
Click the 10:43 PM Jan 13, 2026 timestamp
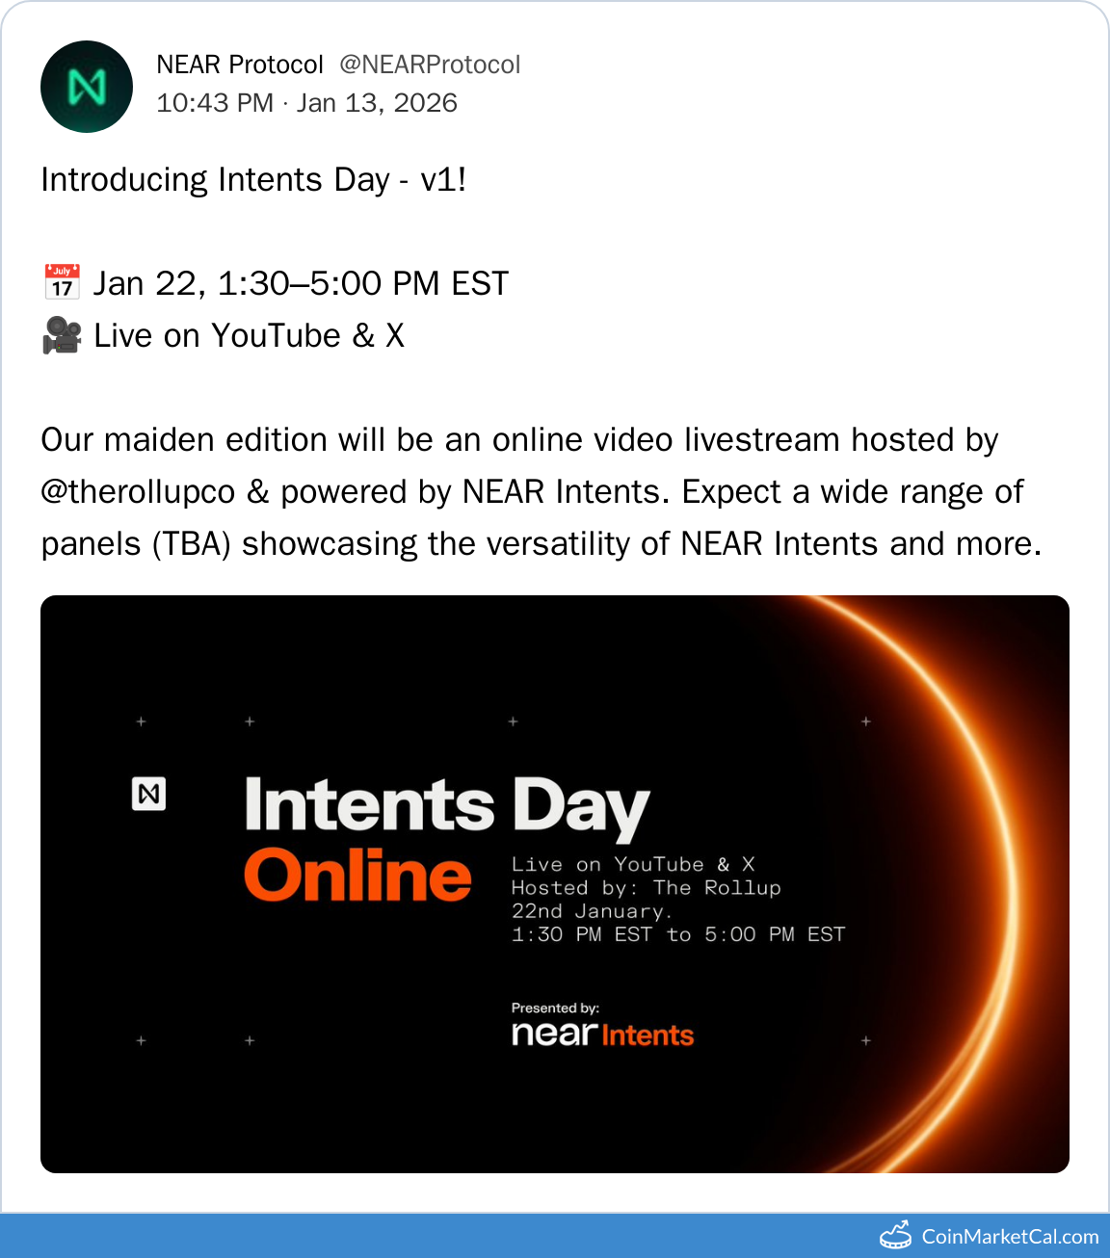(306, 103)
